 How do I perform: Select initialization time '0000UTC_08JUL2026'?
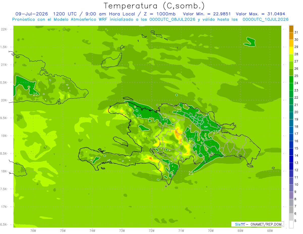pyautogui.click(x=172, y=19)
